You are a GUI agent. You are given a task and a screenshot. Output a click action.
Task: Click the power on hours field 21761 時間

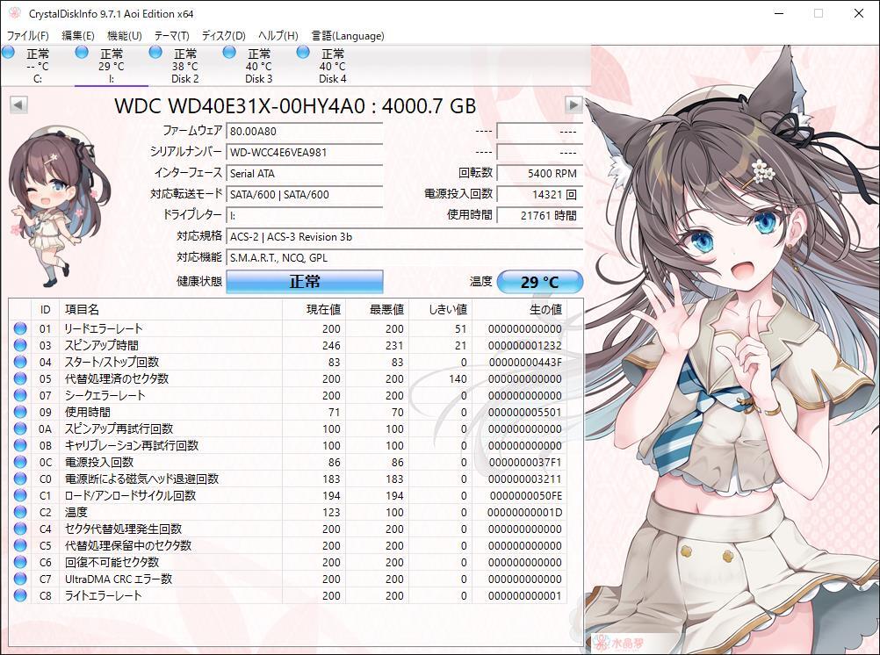tap(540, 215)
